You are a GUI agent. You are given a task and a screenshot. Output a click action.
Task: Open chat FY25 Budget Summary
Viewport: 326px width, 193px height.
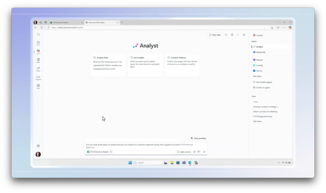point(263,117)
